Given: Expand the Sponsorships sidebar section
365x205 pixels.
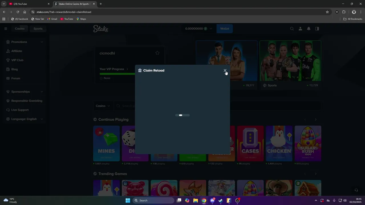Looking at the screenshot, I should 42,92.
